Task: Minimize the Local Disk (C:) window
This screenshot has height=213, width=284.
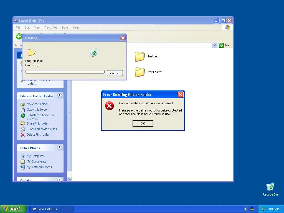Action: 216,21
